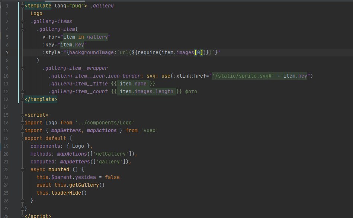This screenshot has width=353, height=218.
Task: Click 'vuex' module string on line 17
Action: point(150,131)
